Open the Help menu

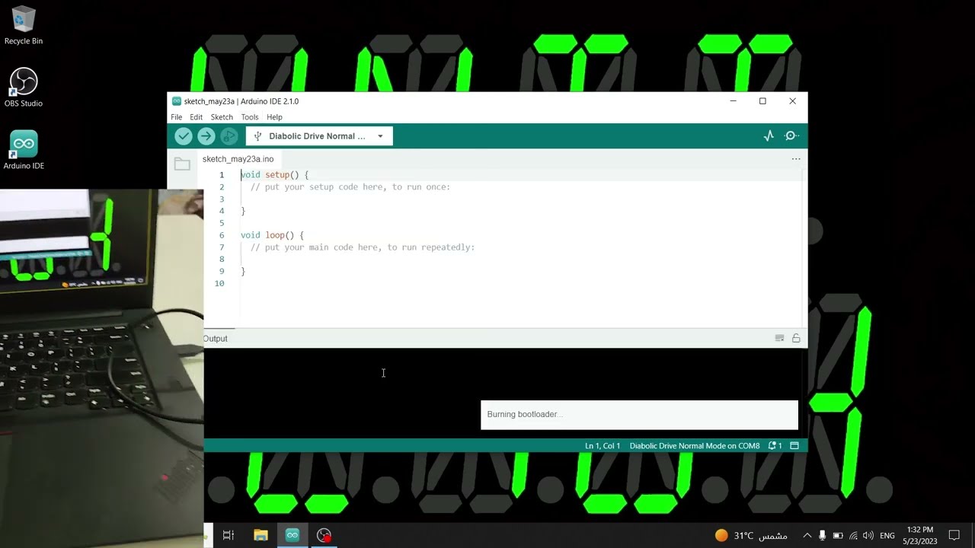click(274, 117)
